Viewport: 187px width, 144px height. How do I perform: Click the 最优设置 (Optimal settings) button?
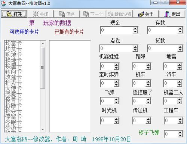point(119,14)
